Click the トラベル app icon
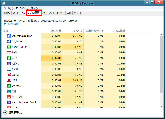165x119 pixels. point(9,69)
